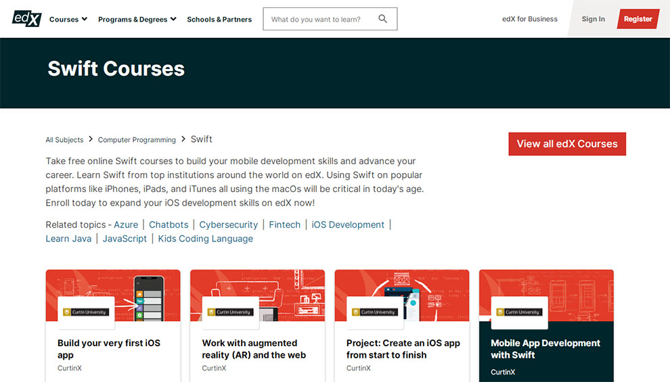The height and width of the screenshot is (382, 670).
Task: Open edX for Business link
Action: pyautogui.click(x=530, y=19)
